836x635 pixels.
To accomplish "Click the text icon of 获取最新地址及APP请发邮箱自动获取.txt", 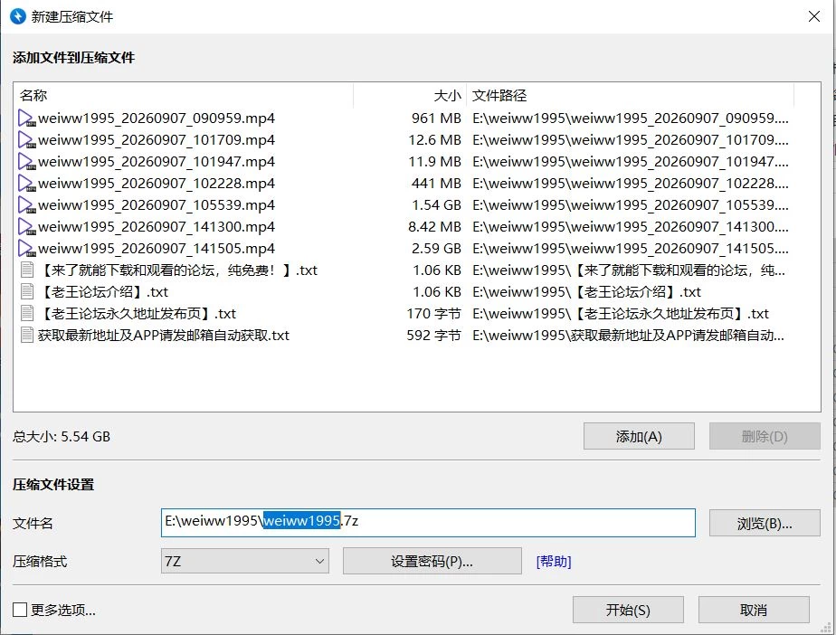I will click(26, 336).
